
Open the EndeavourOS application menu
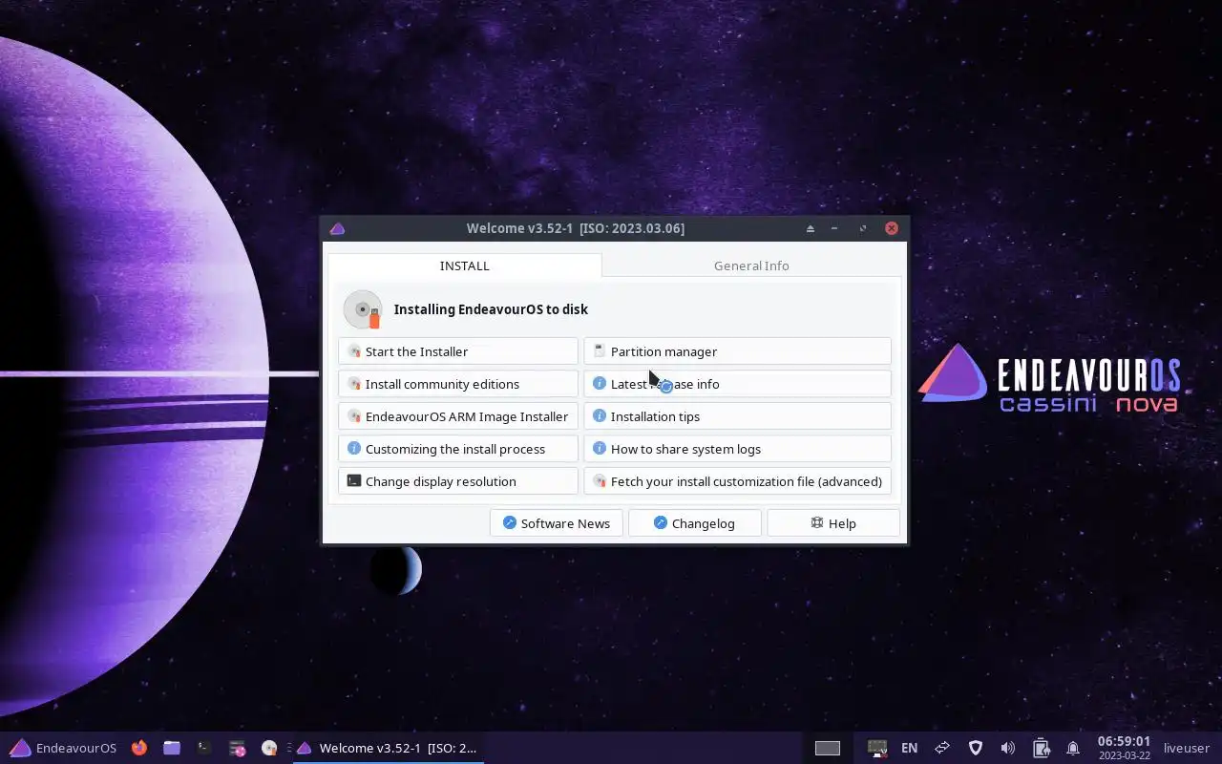coord(63,748)
